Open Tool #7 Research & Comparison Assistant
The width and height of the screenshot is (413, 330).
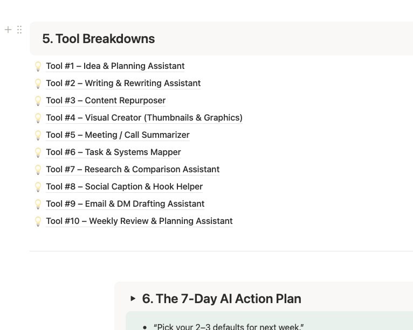[x=133, y=170]
